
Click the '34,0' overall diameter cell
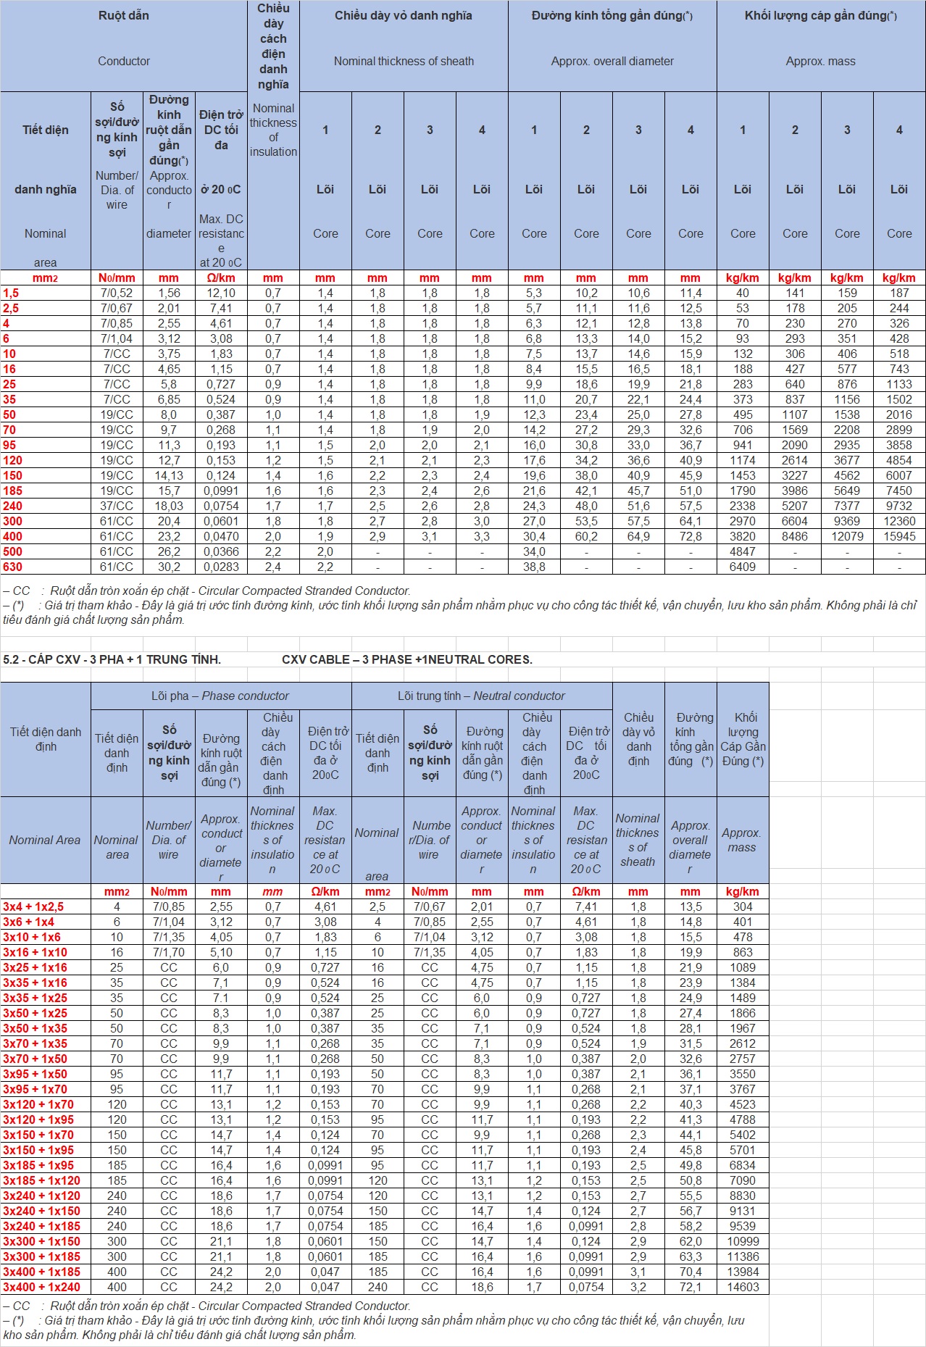tap(534, 551)
